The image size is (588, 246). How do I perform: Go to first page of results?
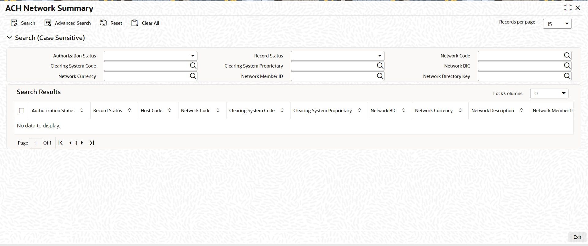pyautogui.click(x=61, y=143)
